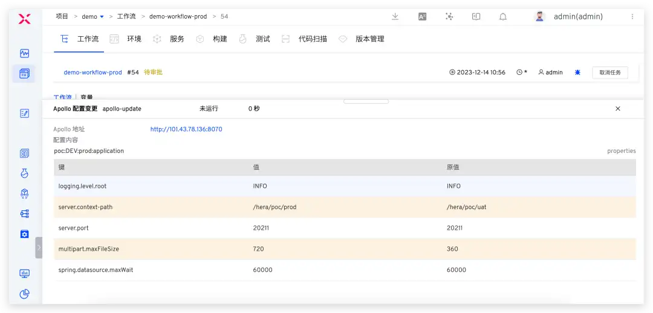The height and width of the screenshot is (313, 653).
Task: Click the admin user avatar
Action: (540, 17)
